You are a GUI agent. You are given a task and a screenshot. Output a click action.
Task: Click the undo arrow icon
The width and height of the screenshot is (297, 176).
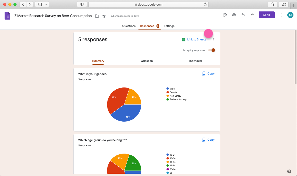coord(243,15)
